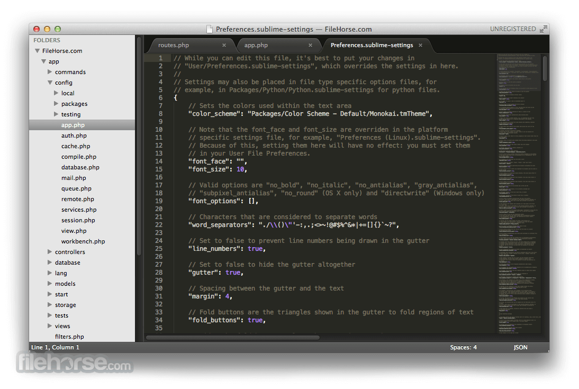Click the sidebar vertical scrollbar

tap(139, 146)
